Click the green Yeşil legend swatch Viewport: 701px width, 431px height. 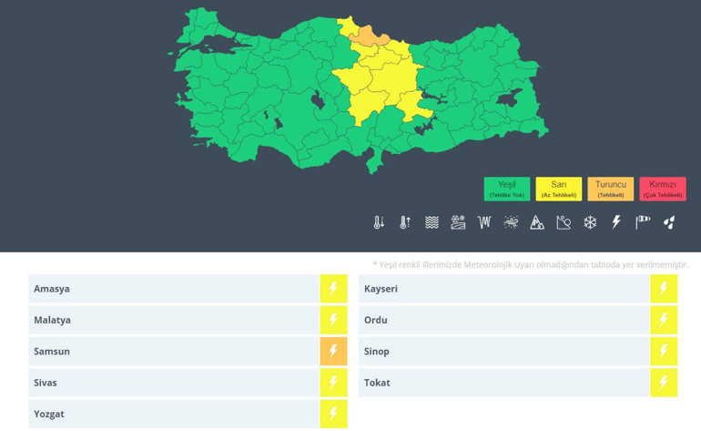(x=507, y=189)
